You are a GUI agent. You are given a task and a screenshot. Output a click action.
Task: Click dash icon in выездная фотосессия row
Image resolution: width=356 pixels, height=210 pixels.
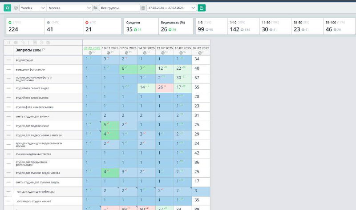8,69
